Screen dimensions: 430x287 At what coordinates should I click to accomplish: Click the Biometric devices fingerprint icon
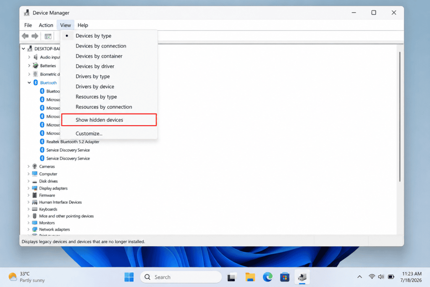click(x=35, y=74)
